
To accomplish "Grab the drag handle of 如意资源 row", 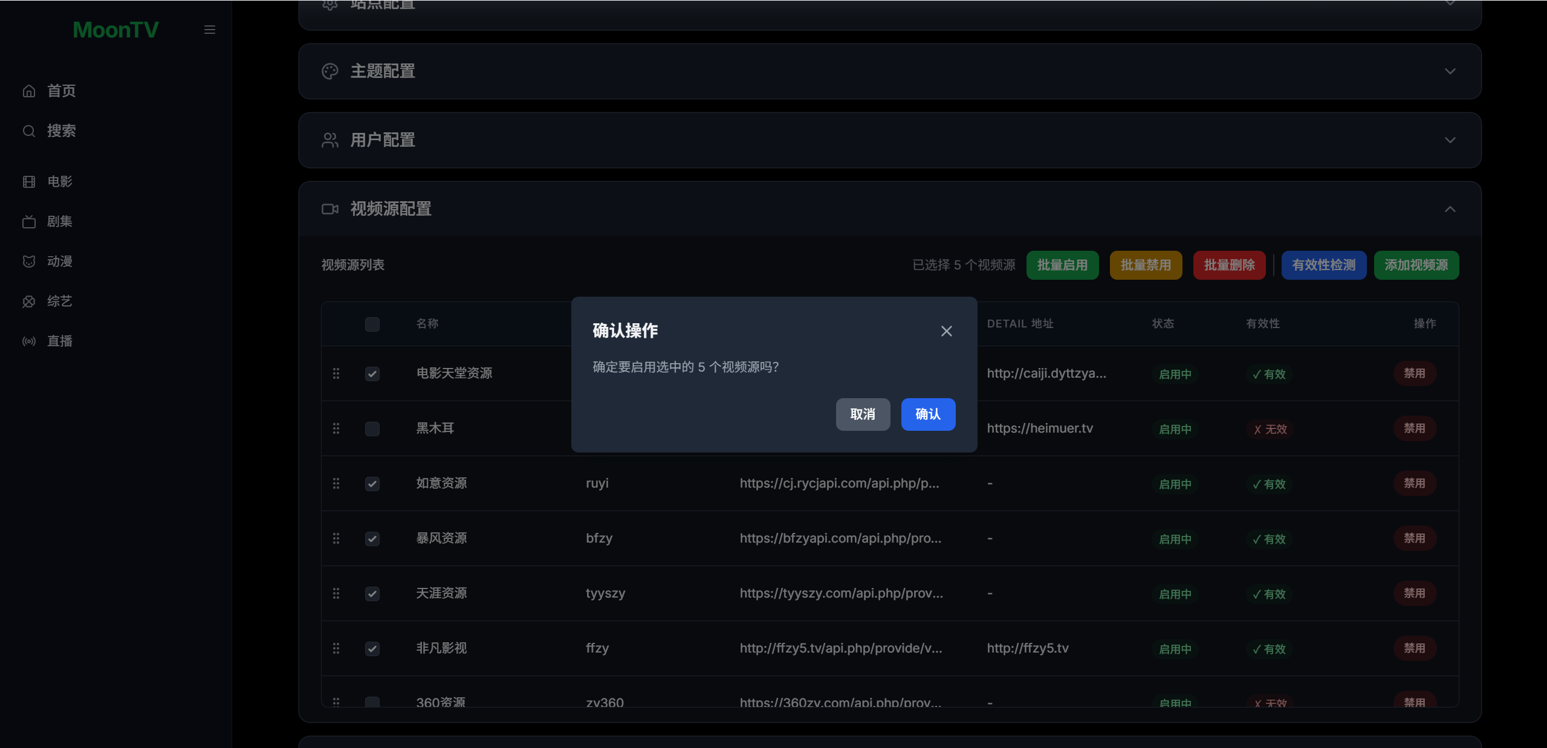I will tap(336, 483).
